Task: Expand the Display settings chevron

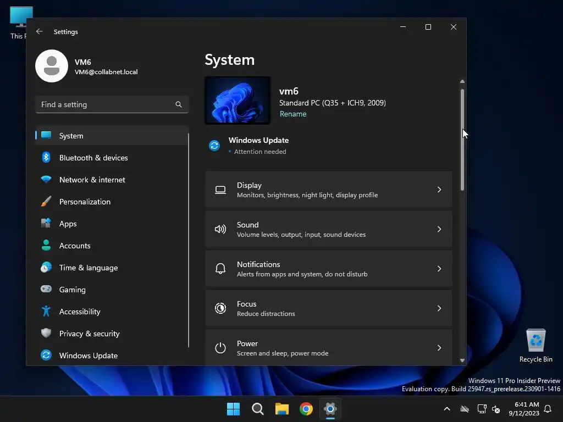Action: pos(439,190)
